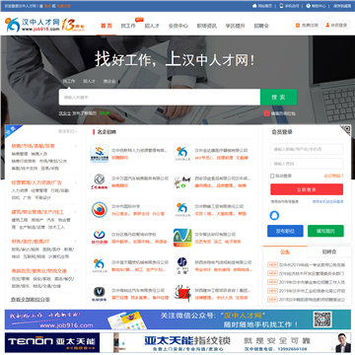Open the 汉中智达彩印 green logo
This screenshot has width=355, height=355.
[182, 238]
